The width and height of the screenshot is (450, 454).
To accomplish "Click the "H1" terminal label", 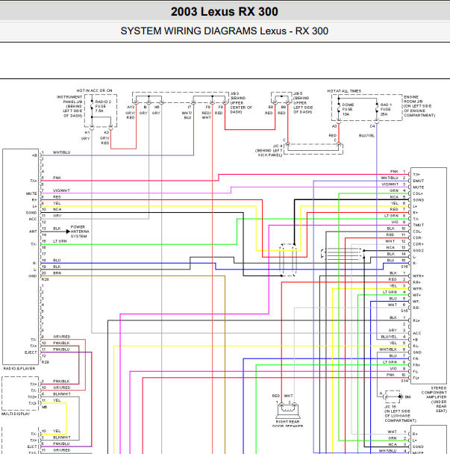I will point(87,133).
